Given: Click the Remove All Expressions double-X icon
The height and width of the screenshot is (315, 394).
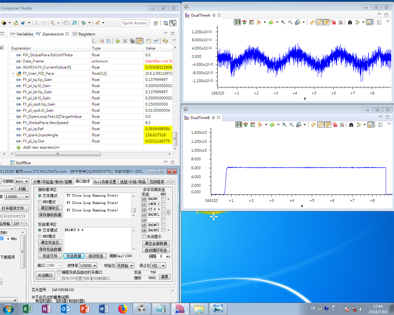Looking at the screenshot, I should pos(132,41).
